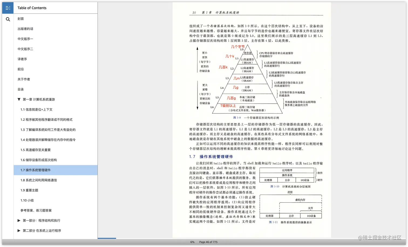Jump to section 1.4 处理器读并解释指令
408x247 pixels.
point(48,140)
